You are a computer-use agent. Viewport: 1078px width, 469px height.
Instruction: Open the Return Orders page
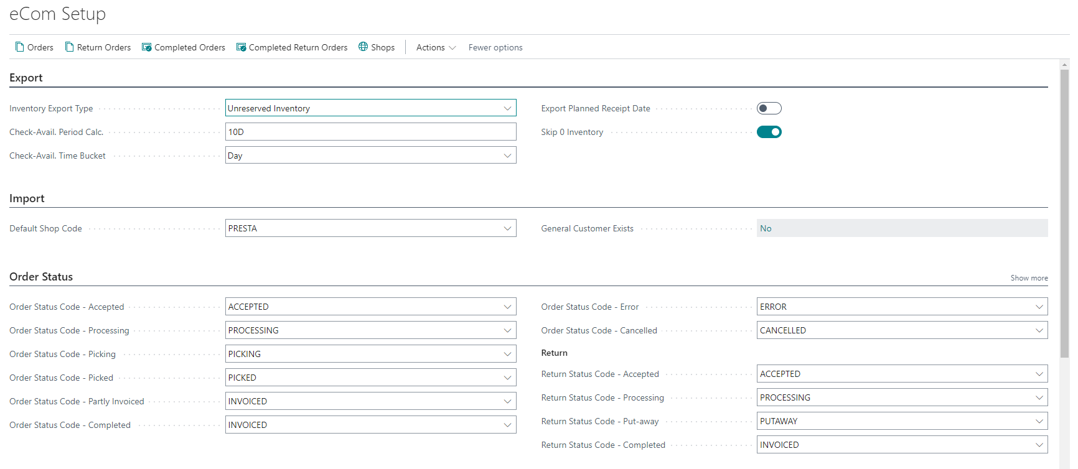pos(98,47)
